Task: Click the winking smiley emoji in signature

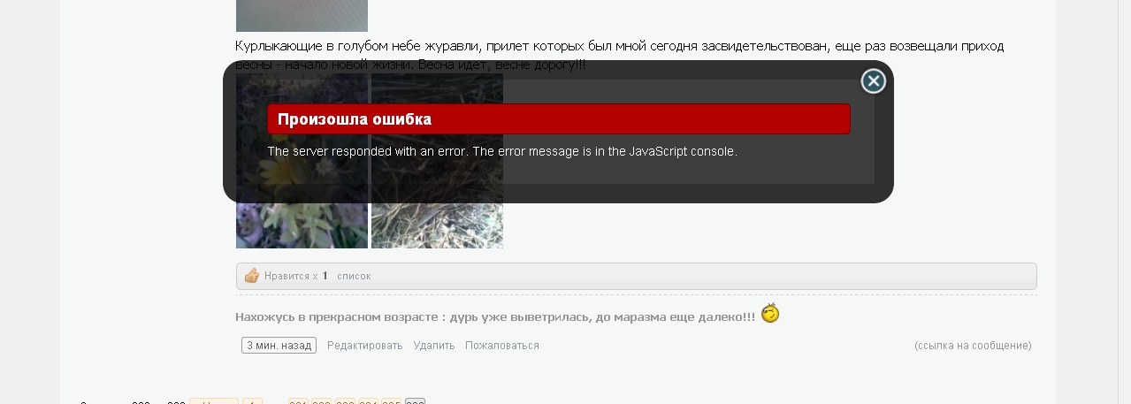Action: click(770, 314)
